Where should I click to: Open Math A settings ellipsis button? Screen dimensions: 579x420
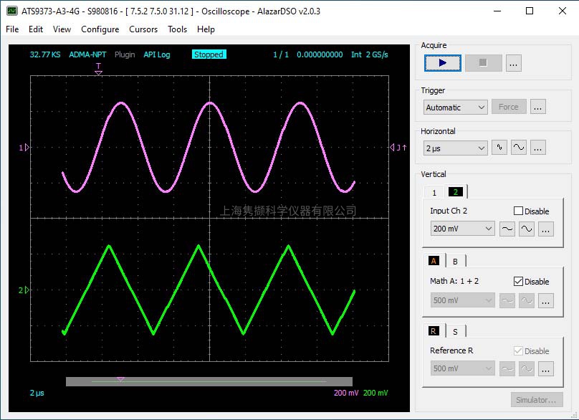(545, 301)
